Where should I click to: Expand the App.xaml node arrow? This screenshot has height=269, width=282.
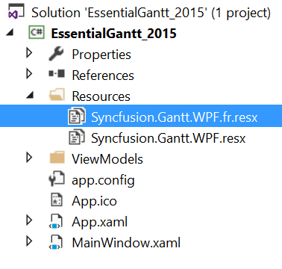(x=29, y=220)
